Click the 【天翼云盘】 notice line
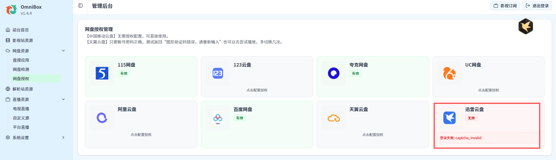This screenshot has width=556, height=160. coord(185,42)
